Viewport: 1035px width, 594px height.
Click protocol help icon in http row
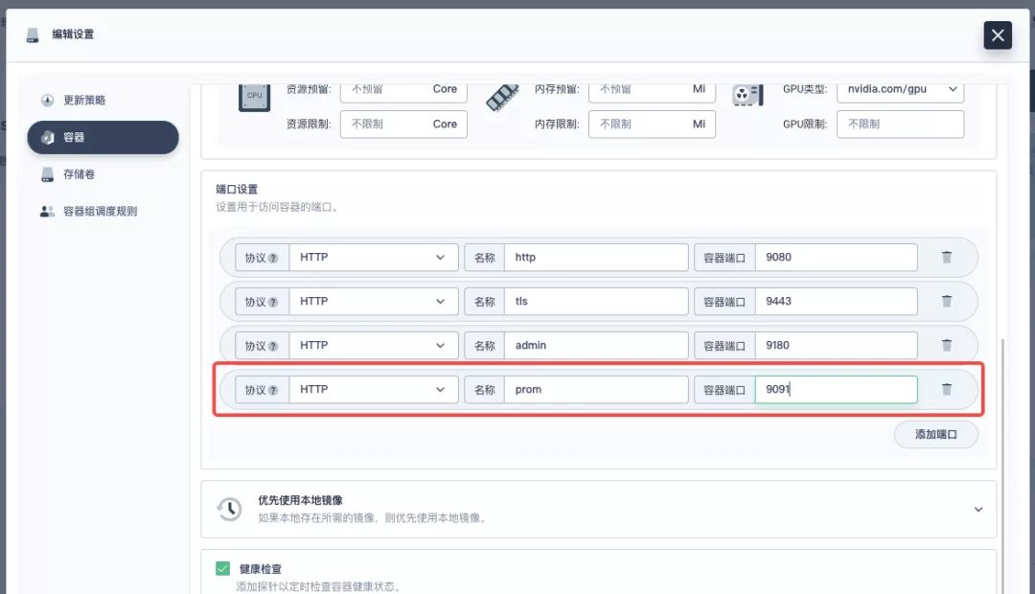tap(273, 258)
